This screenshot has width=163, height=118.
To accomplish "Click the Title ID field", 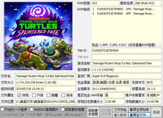I will coord(127,50).
